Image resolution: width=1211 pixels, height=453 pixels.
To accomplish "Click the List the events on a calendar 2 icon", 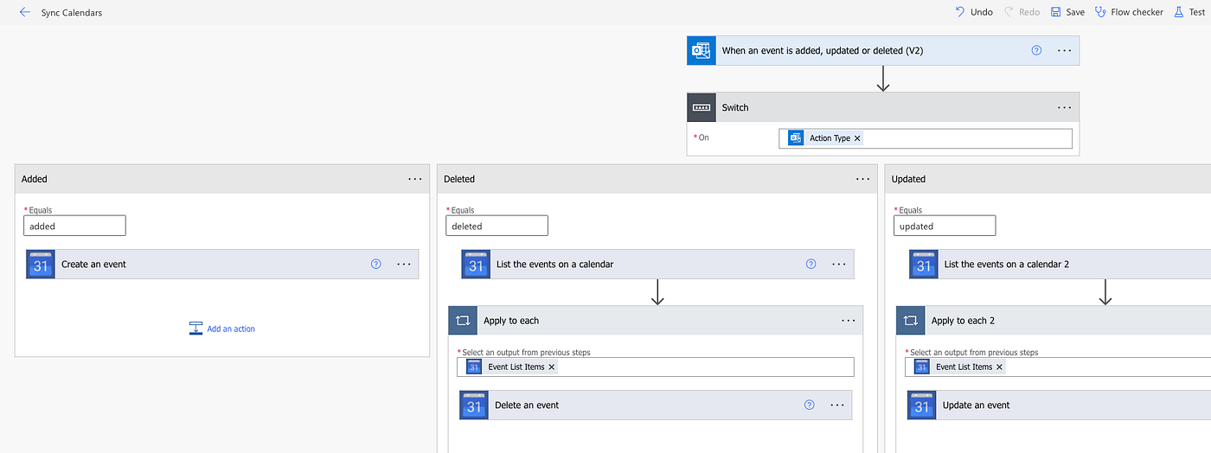I will pyautogui.click(x=924, y=265).
